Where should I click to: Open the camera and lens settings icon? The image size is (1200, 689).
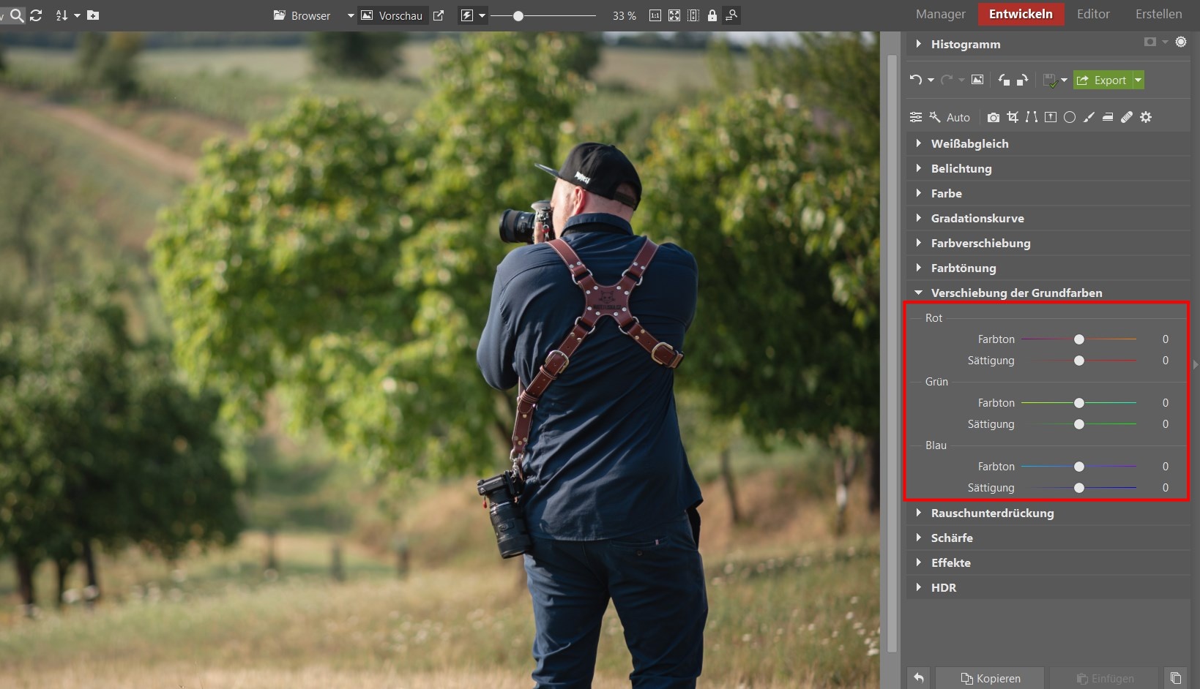tap(993, 117)
